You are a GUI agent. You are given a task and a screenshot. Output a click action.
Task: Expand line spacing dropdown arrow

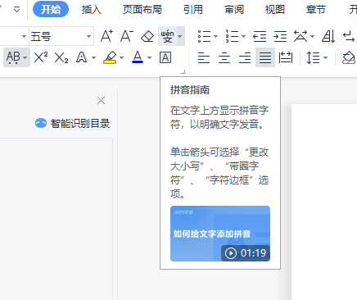[x=325, y=57]
